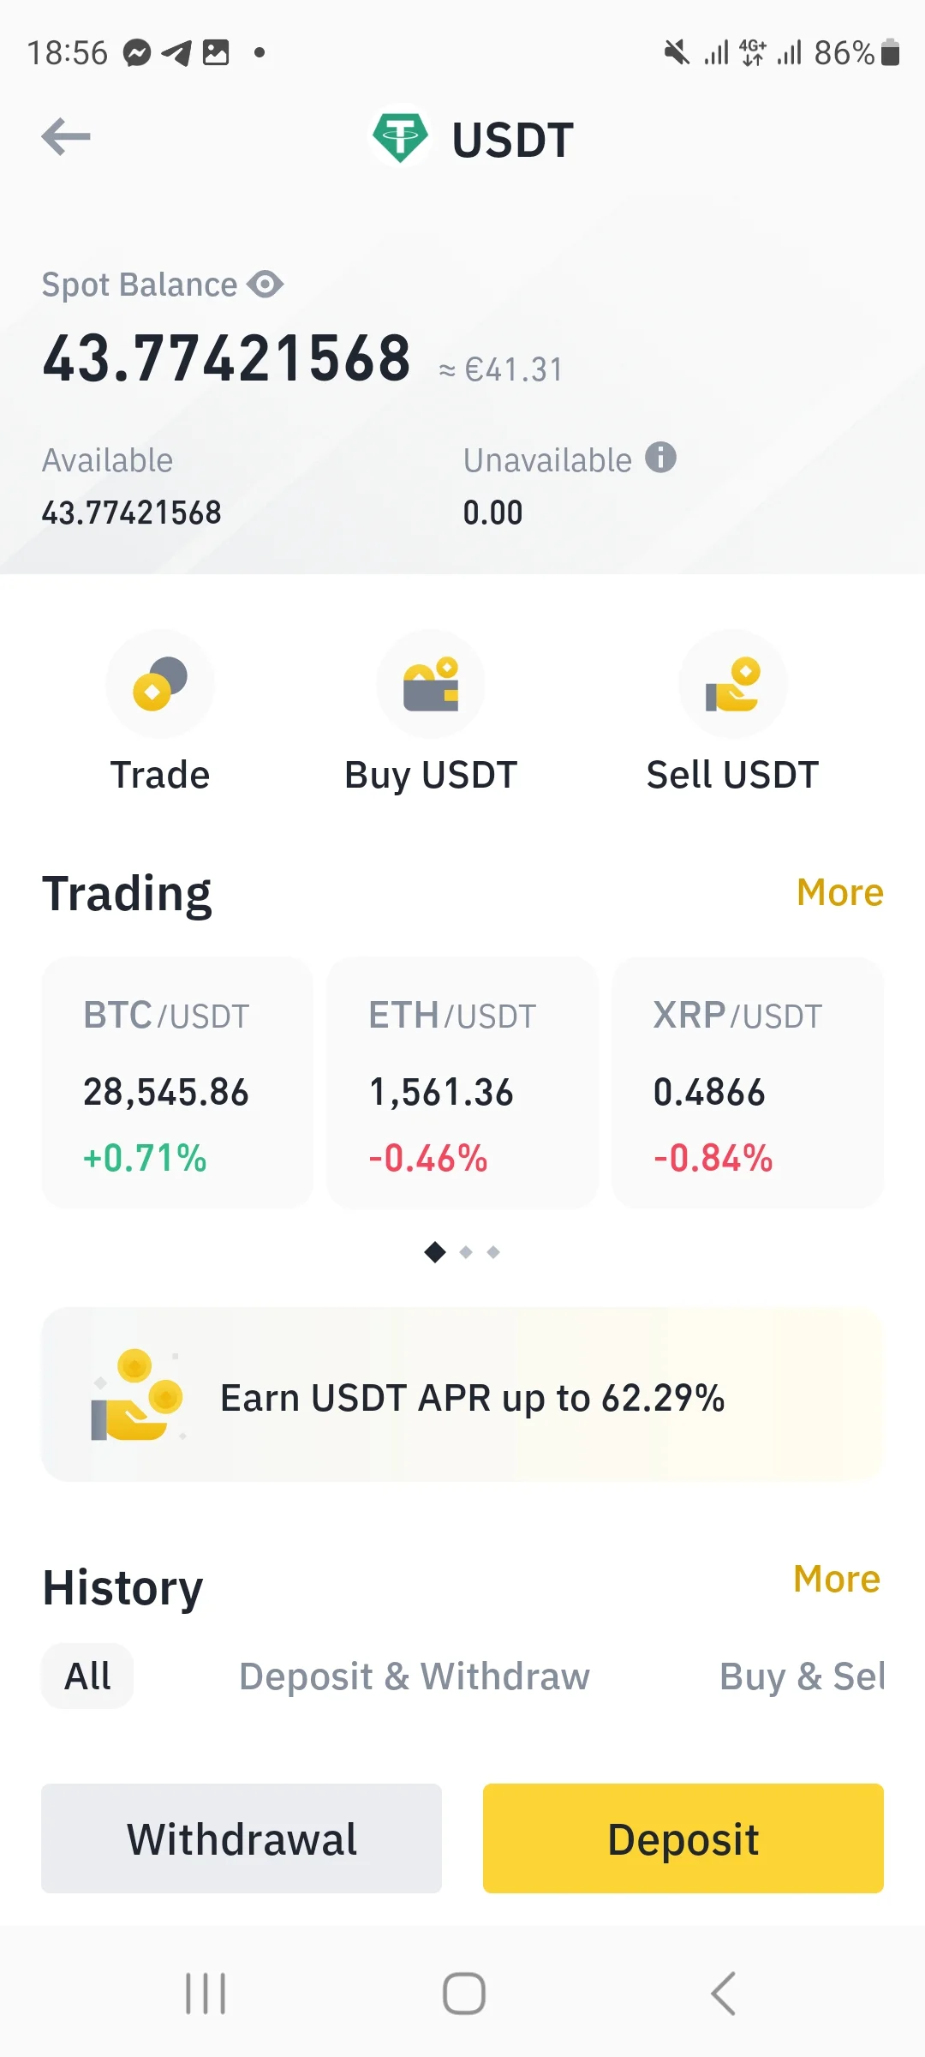925x2057 pixels.
Task: Switch to Buy & Sell history tab
Action: click(x=802, y=1676)
